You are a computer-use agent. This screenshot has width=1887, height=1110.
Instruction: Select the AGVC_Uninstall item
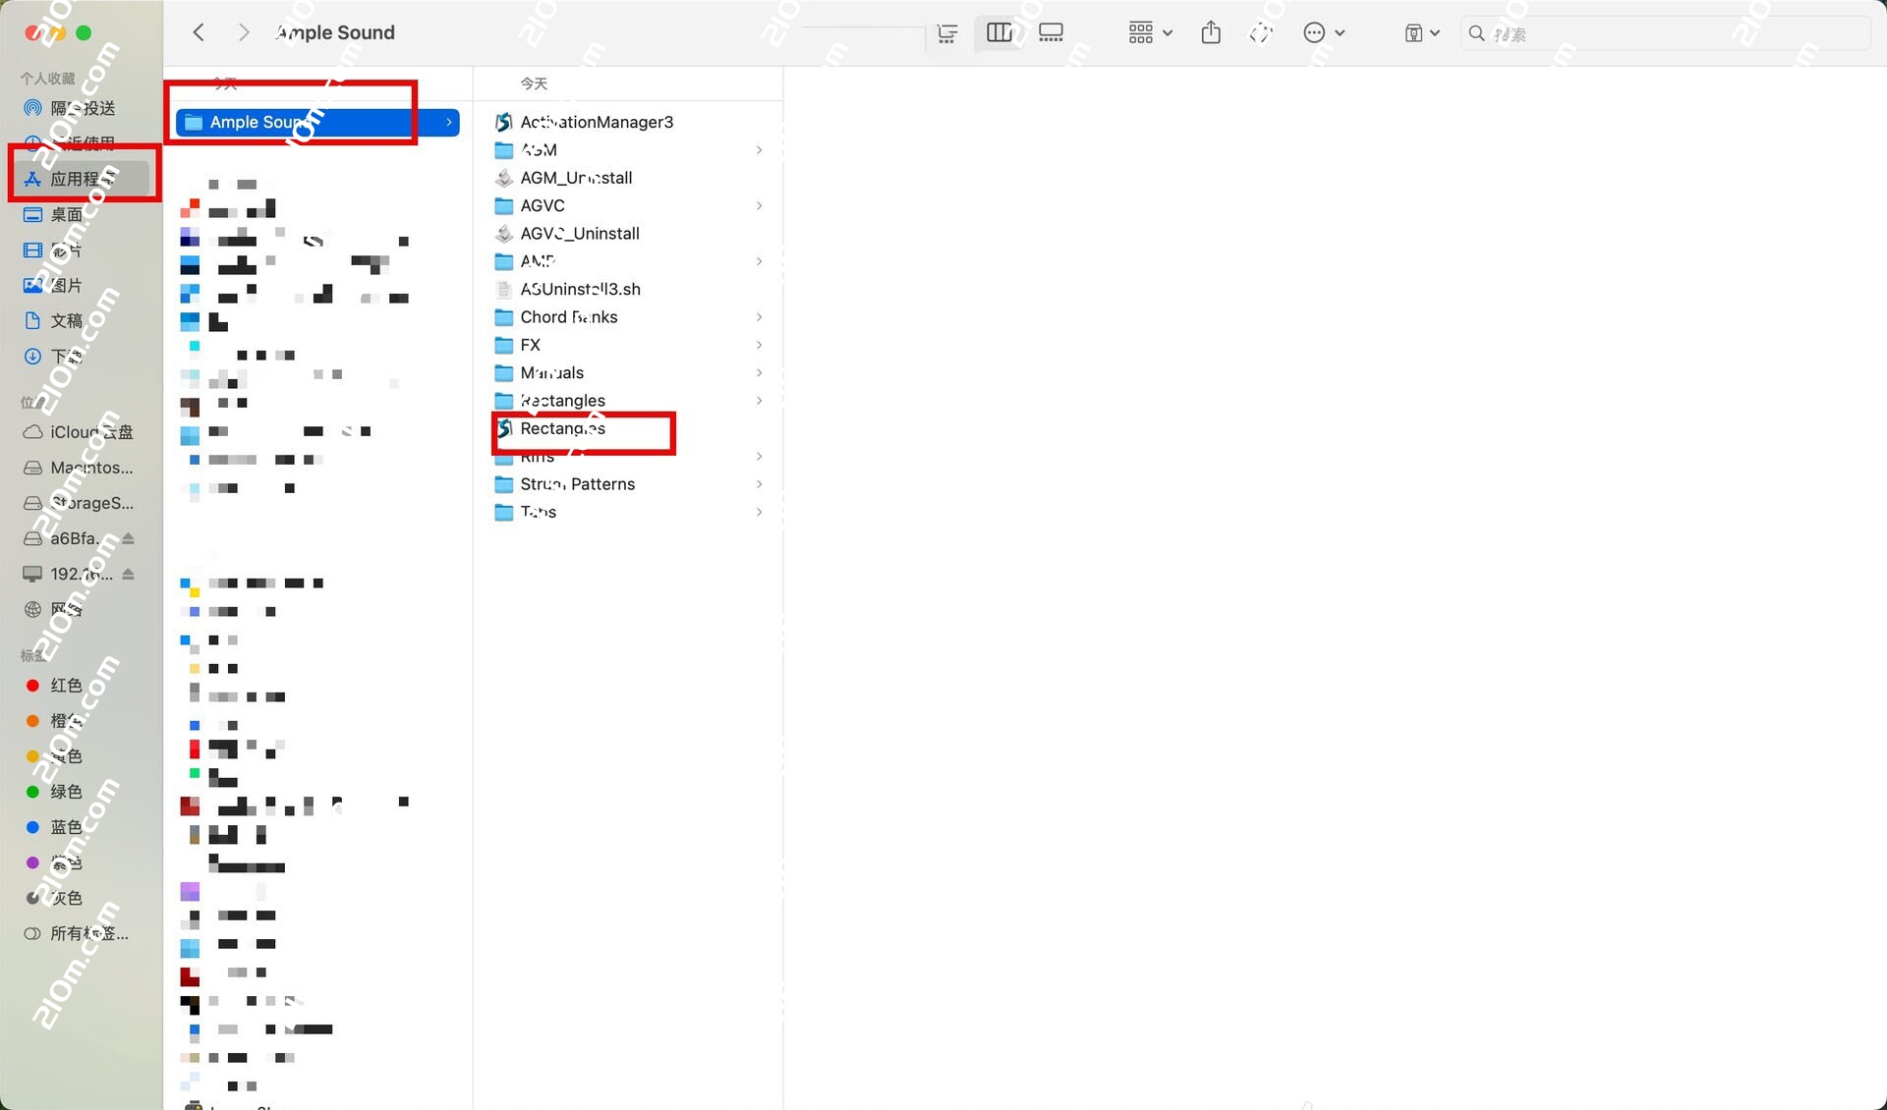629,234
